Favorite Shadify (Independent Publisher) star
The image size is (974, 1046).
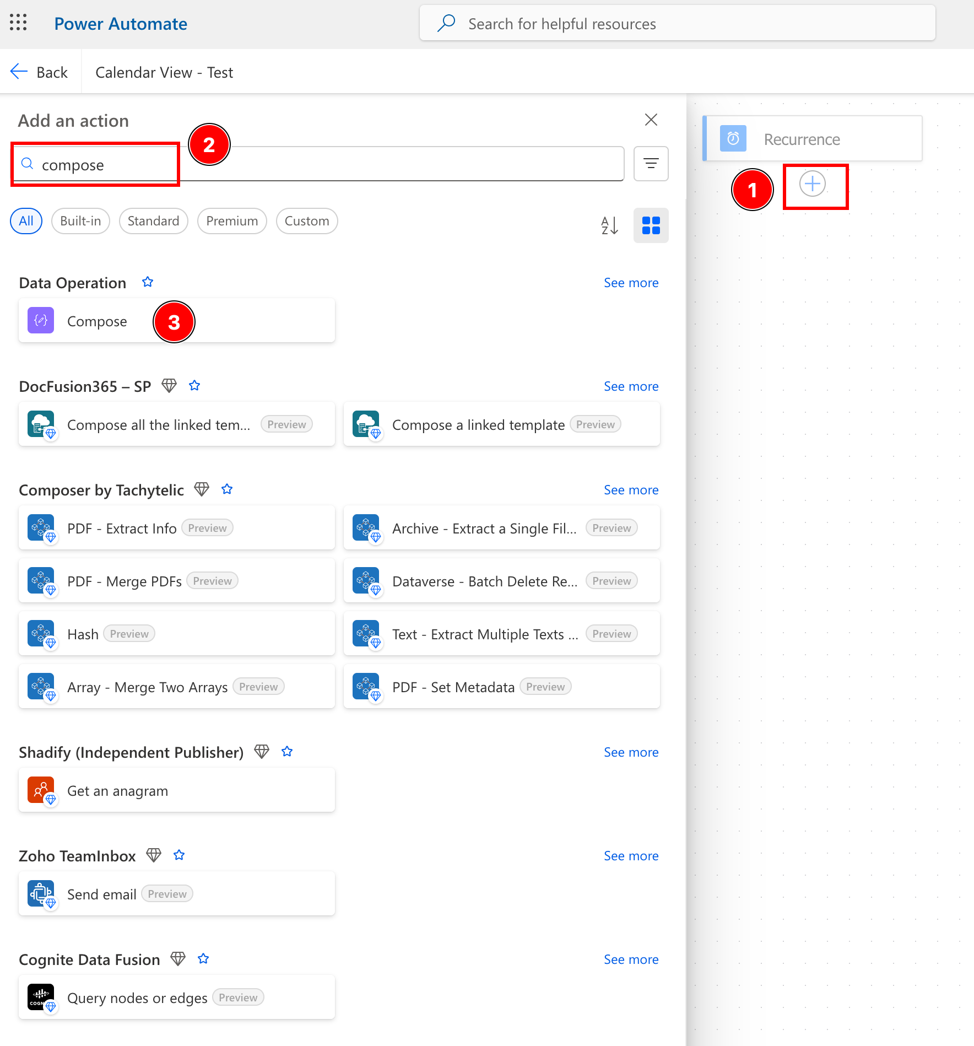point(287,752)
